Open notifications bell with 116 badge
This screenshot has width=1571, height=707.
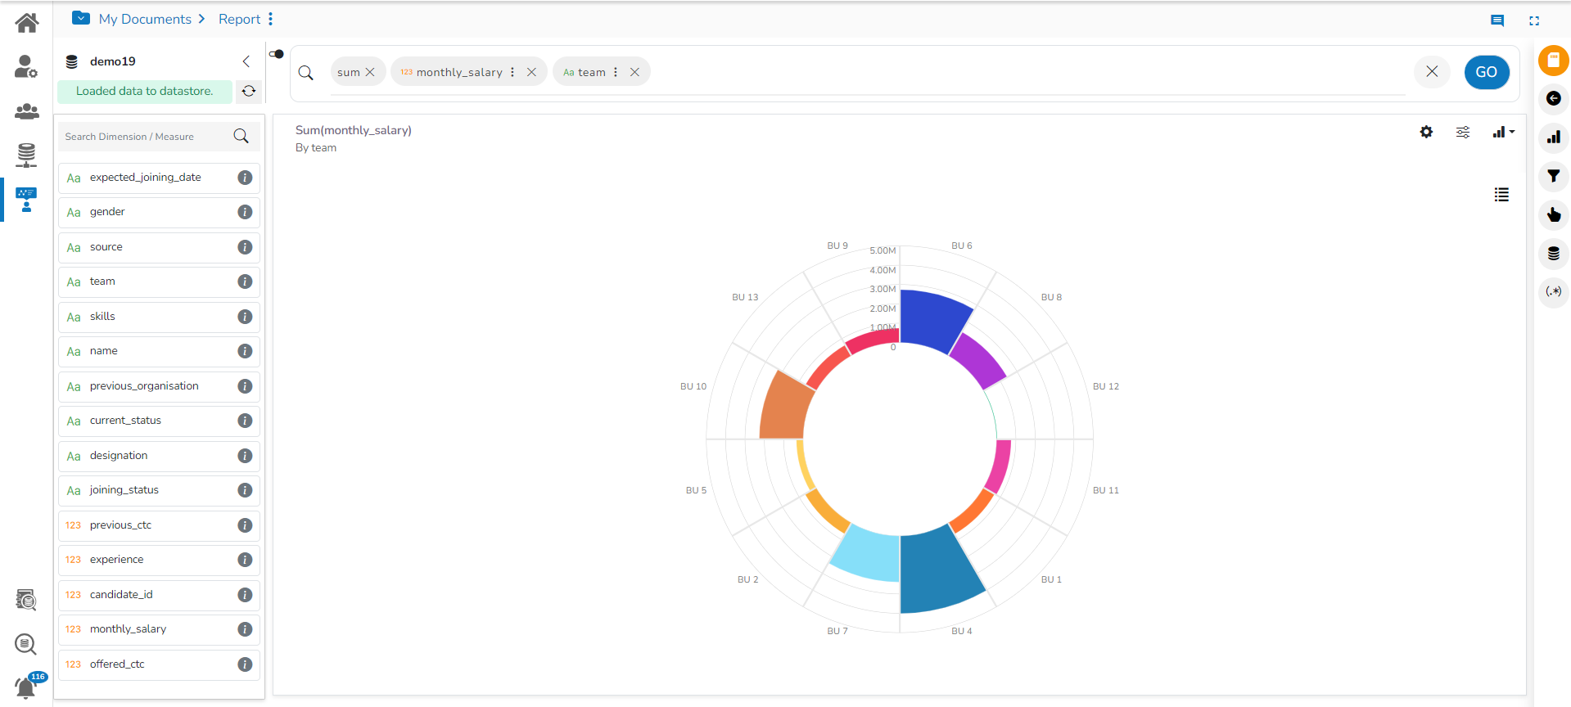coord(26,687)
